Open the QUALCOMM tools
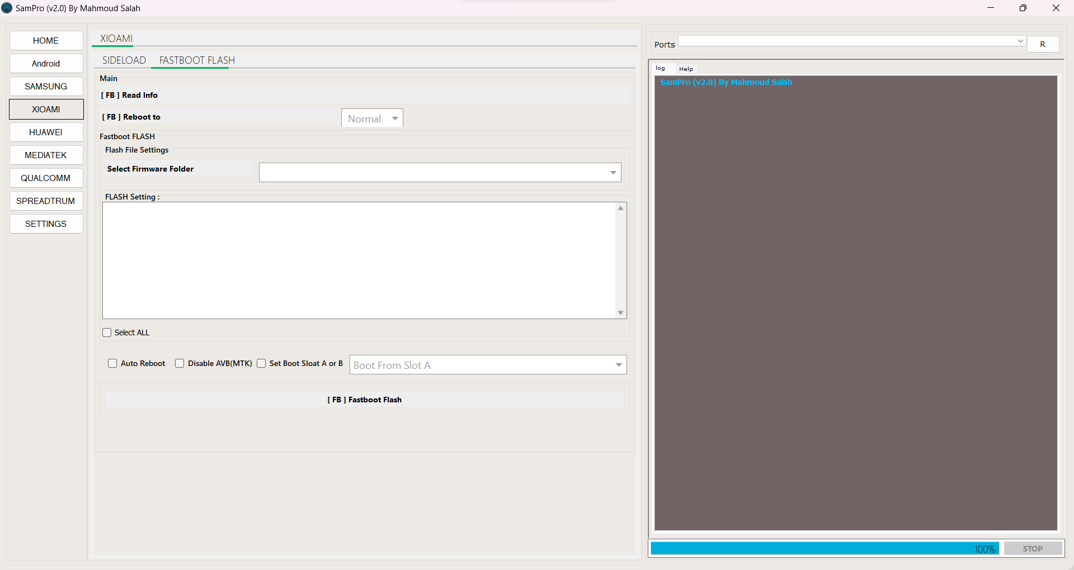The width and height of the screenshot is (1074, 570). (46, 178)
